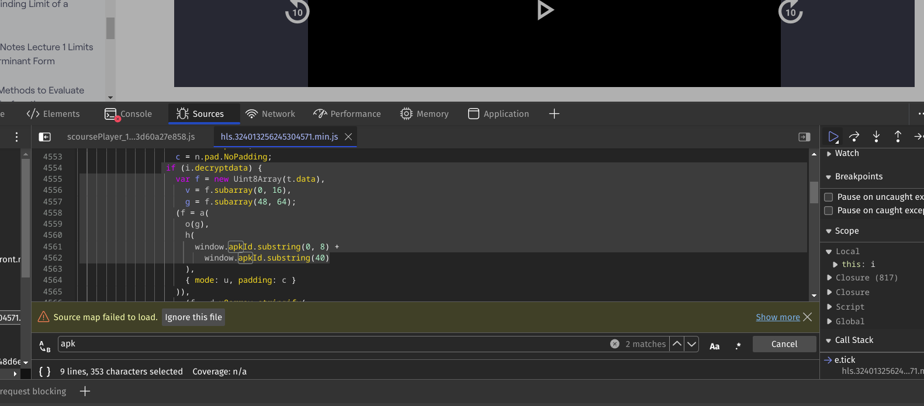924x406 pixels.
Task: Toggle the file navigator sidebar
Action: pyautogui.click(x=44, y=137)
